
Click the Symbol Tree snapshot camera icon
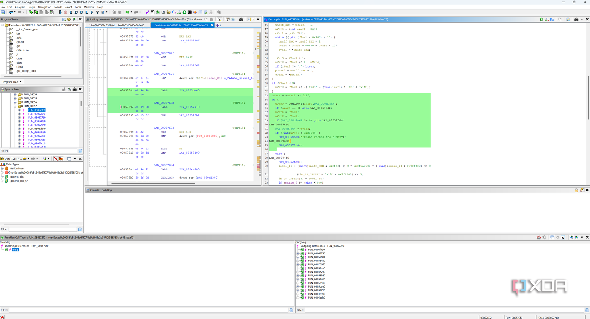pyautogui.click(x=74, y=89)
